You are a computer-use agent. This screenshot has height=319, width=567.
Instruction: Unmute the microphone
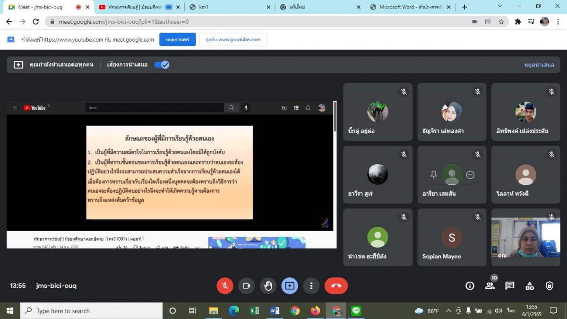click(225, 285)
